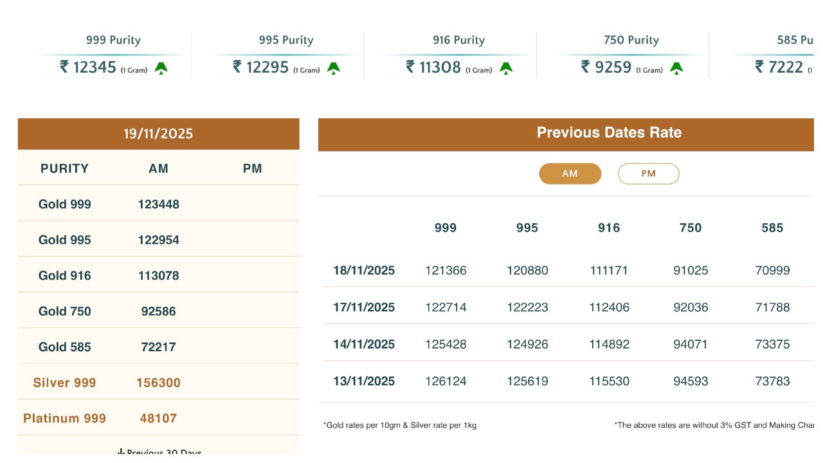Click rupee symbol next to 7222 price

[759, 67]
